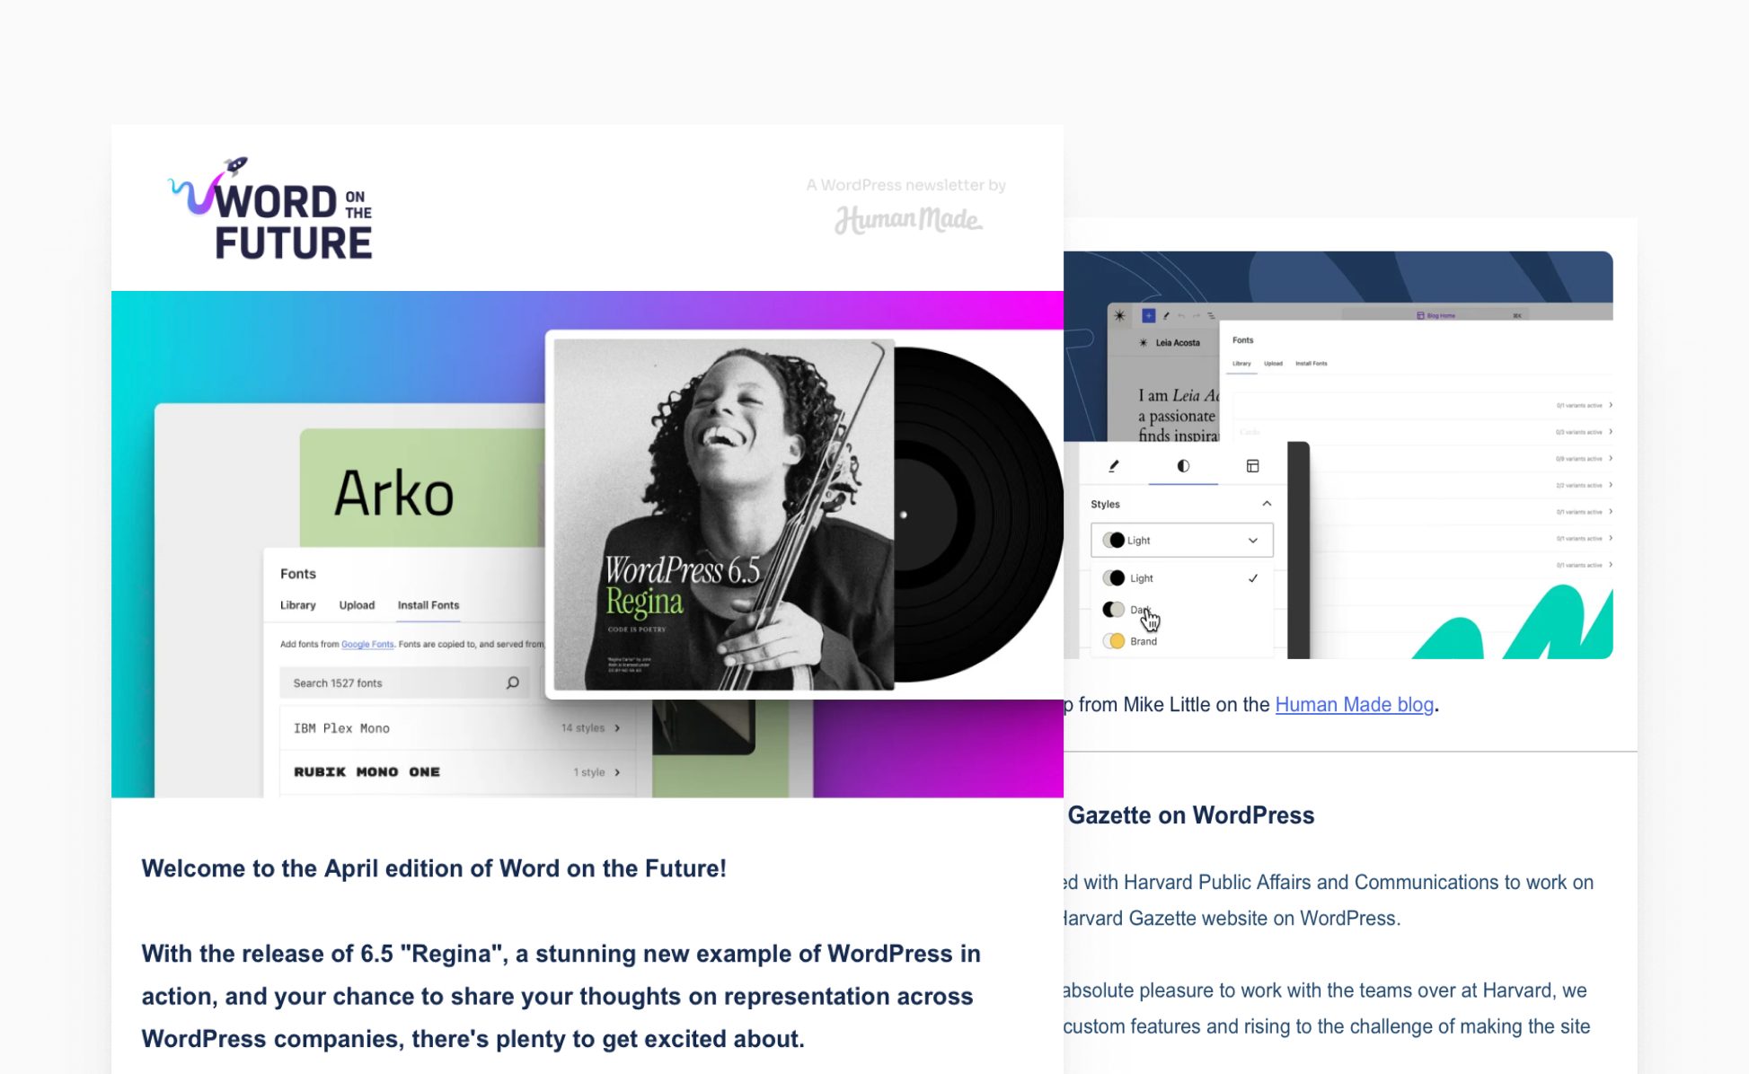Expand IBM Plex Mono 14 styles arrow
1749x1074 pixels.
617,728
